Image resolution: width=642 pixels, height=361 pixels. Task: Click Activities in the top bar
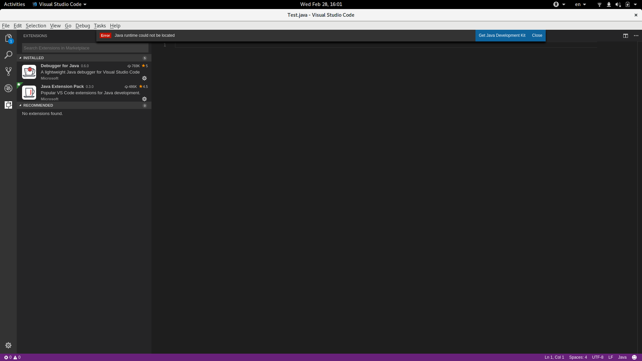tap(14, 4)
